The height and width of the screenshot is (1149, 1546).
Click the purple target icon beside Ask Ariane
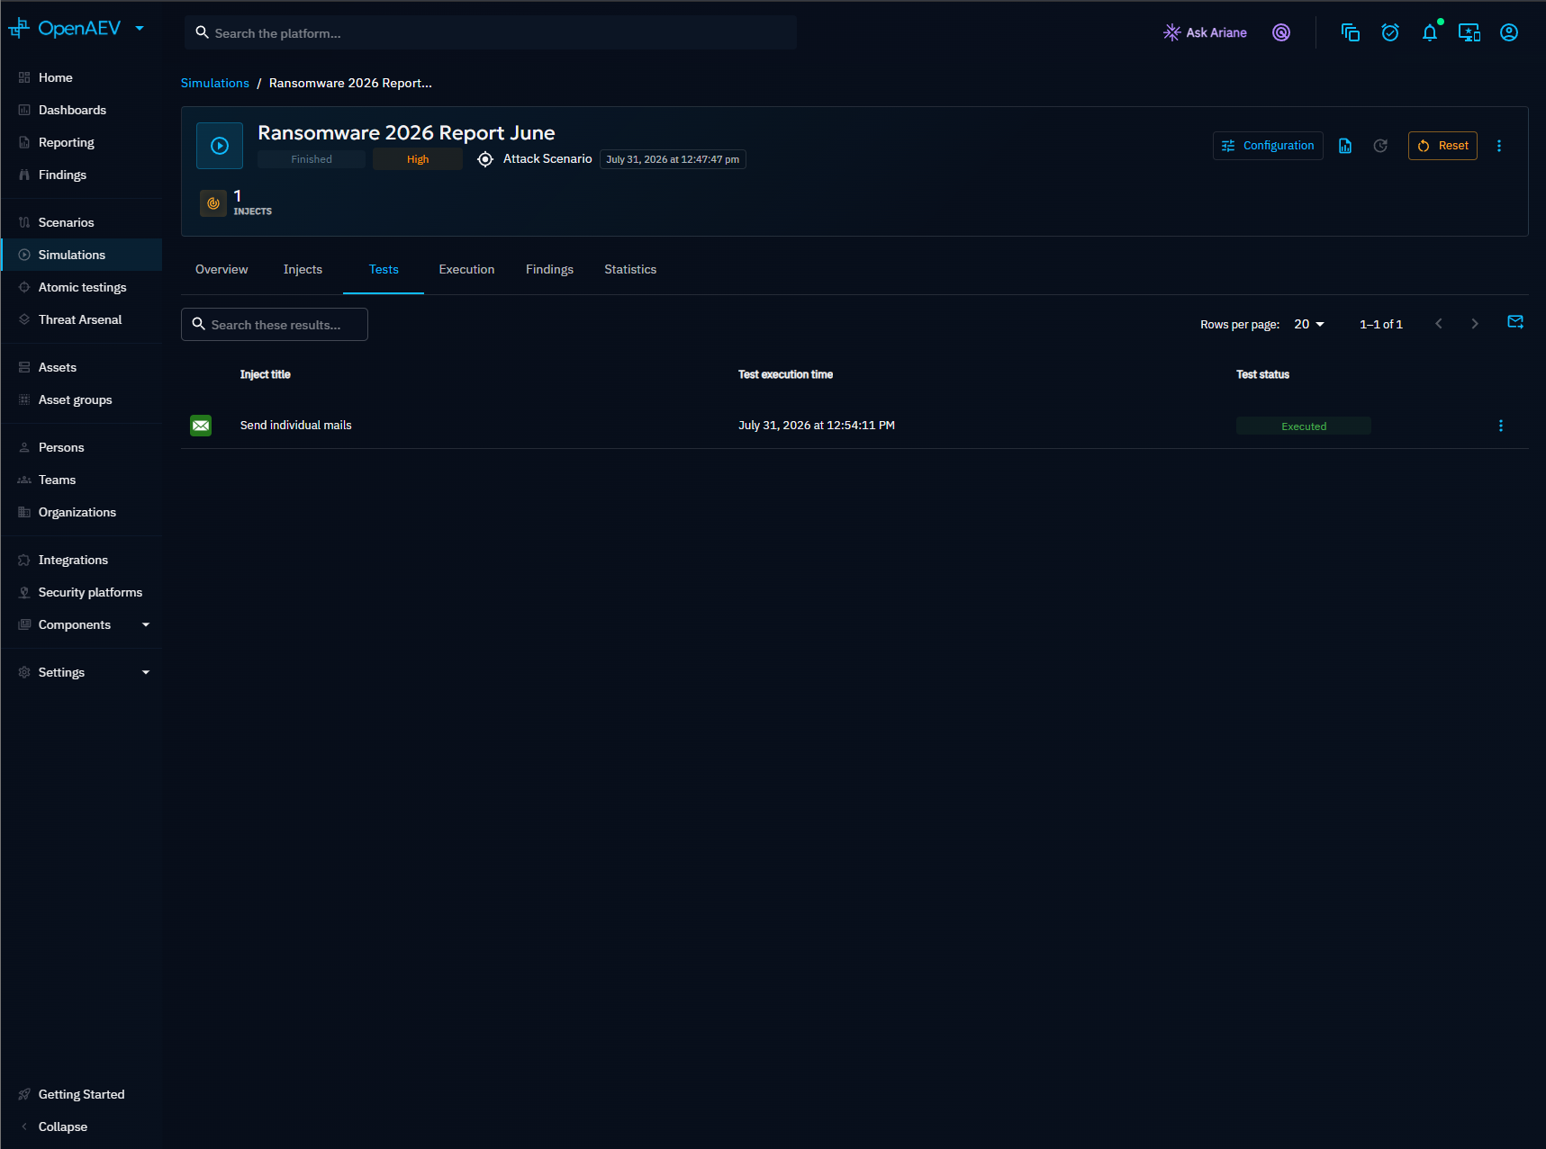[x=1281, y=32]
